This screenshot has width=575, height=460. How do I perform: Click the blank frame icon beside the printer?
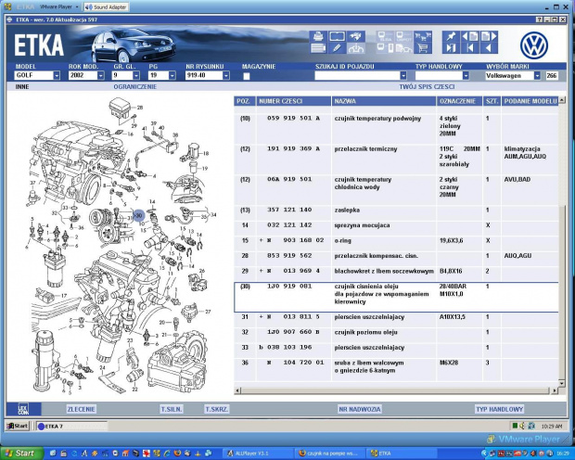337,36
